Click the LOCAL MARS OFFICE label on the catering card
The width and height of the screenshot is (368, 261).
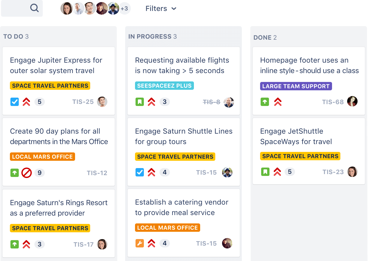click(167, 227)
